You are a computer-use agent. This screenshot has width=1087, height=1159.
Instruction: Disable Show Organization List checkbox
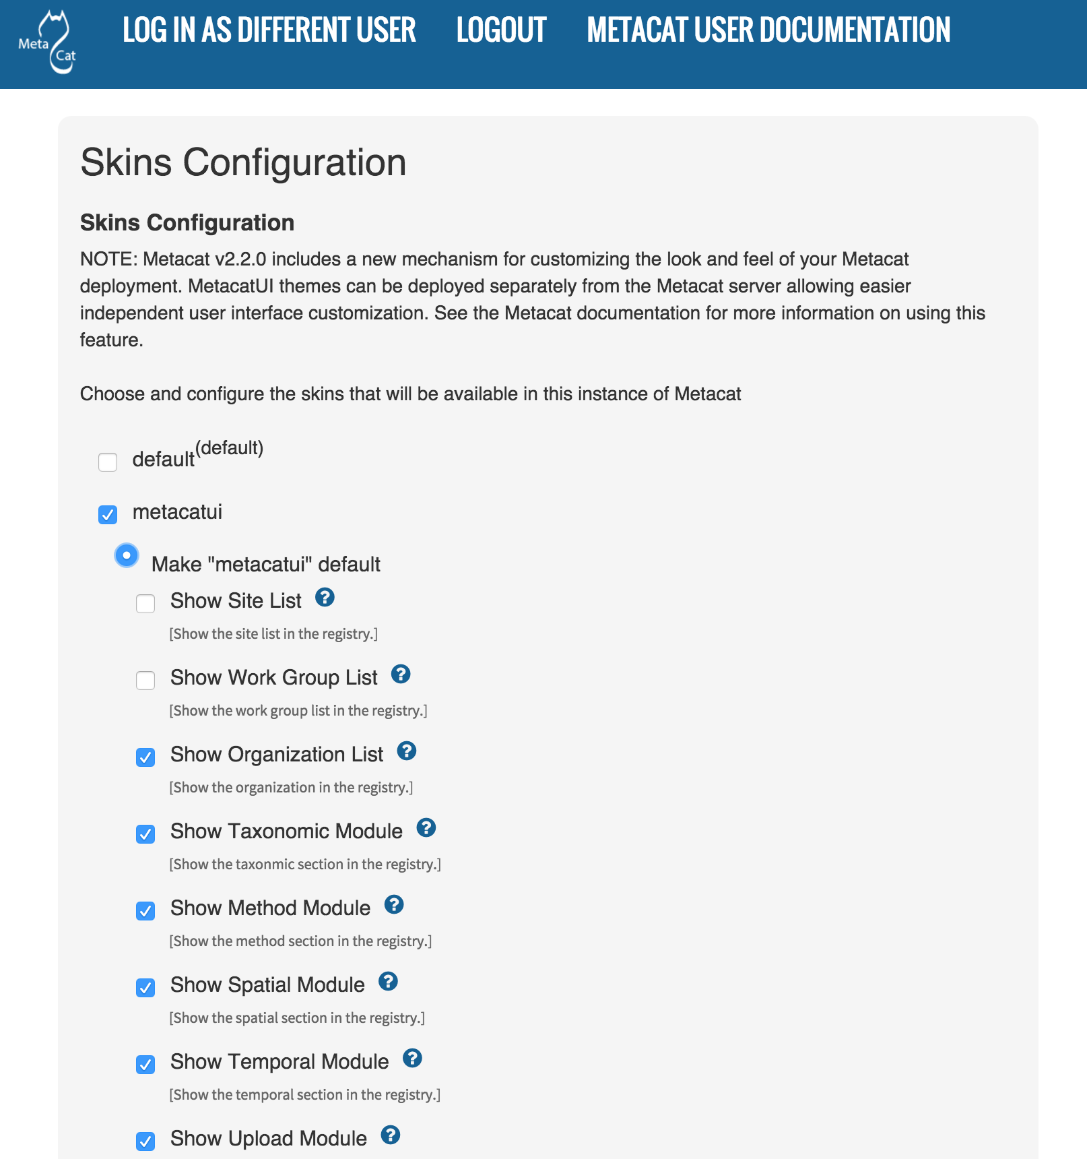pyautogui.click(x=145, y=757)
